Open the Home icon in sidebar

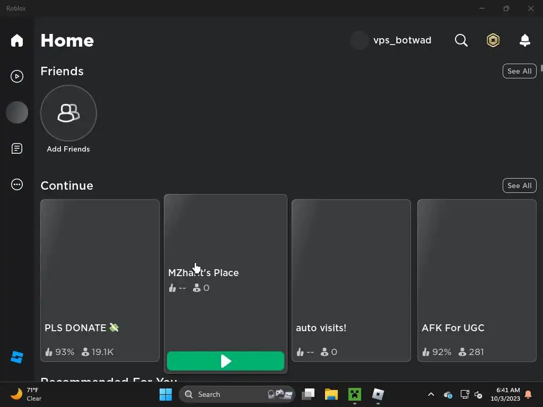16,40
